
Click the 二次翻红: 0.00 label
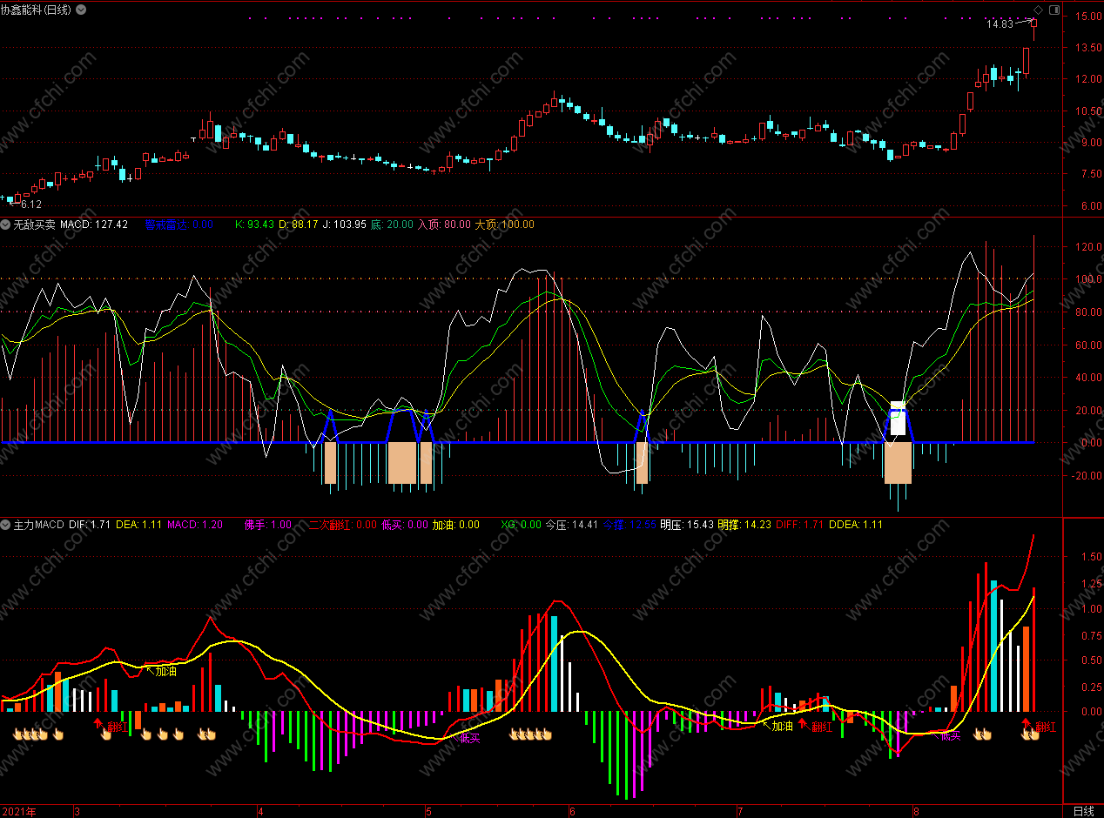pos(343,525)
